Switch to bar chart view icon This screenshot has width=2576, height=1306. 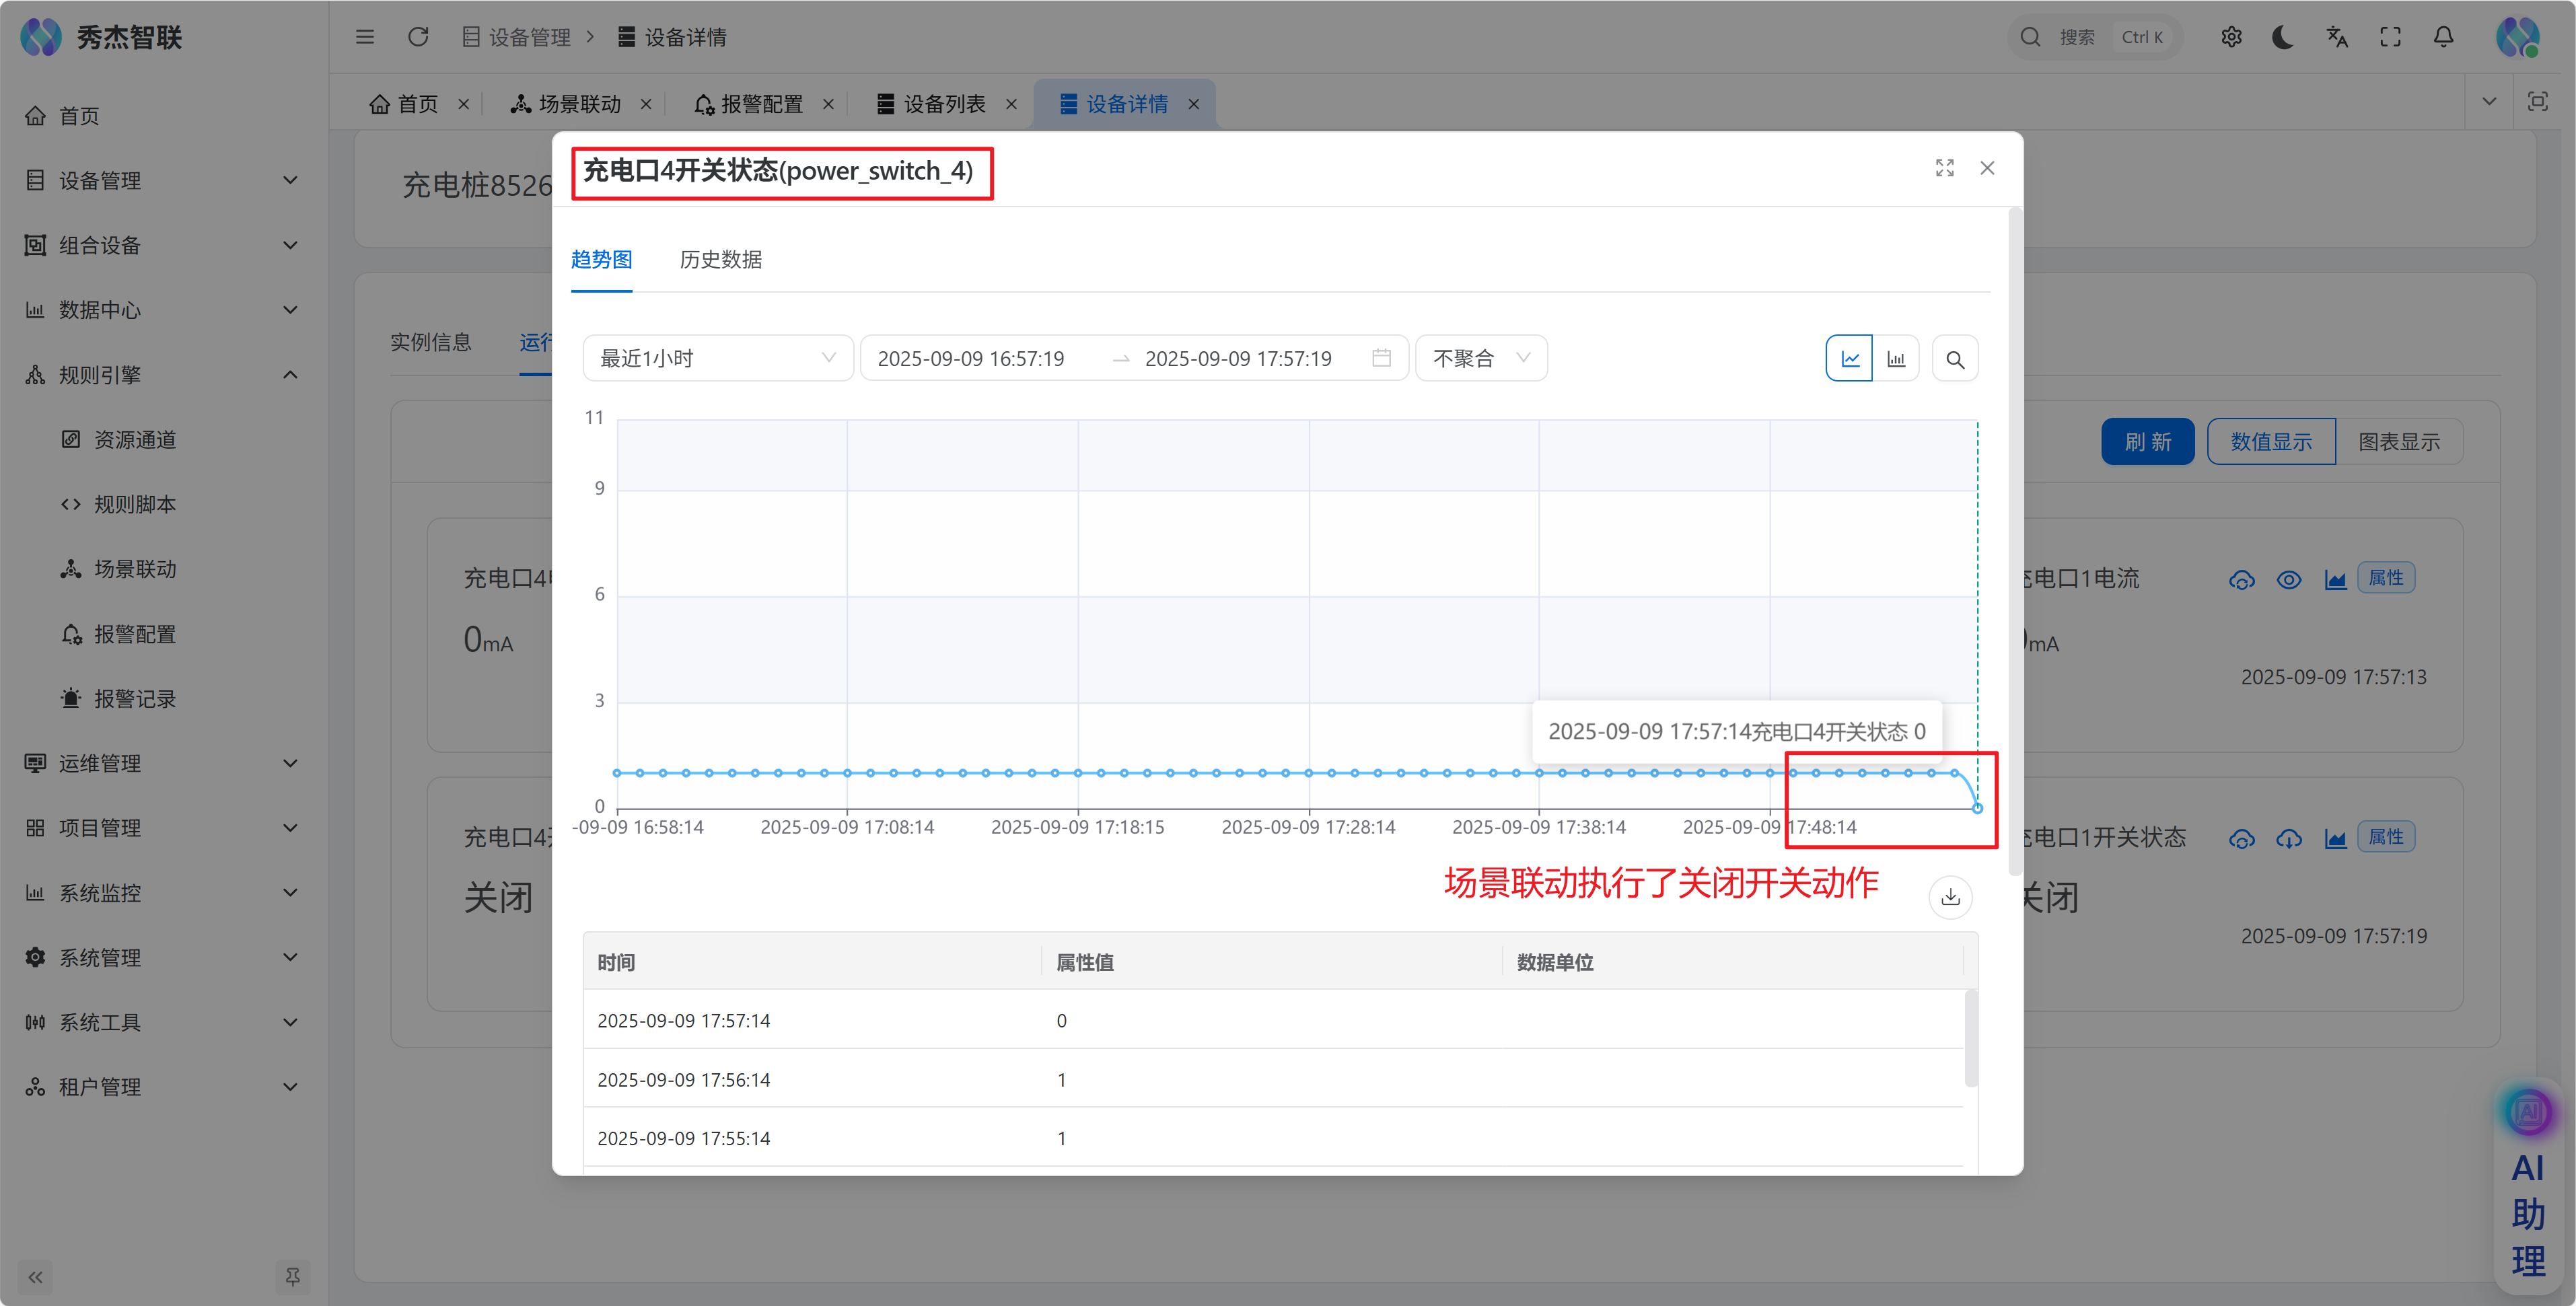1896,358
